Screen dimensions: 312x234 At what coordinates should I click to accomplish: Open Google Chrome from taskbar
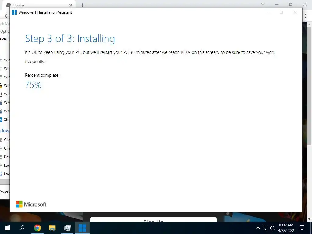pyautogui.click(x=37, y=228)
